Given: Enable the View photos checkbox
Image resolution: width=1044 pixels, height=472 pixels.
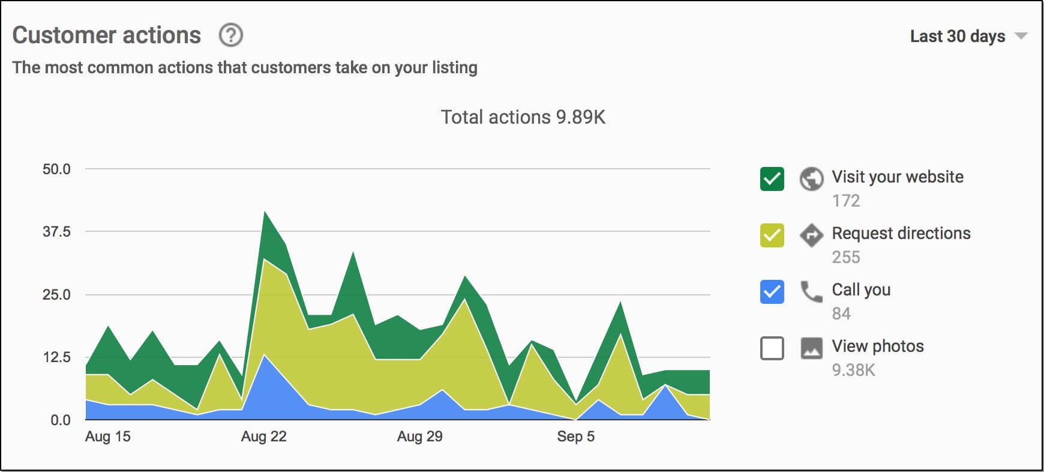Looking at the screenshot, I should (771, 349).
